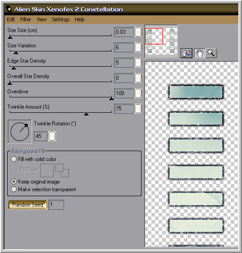Open the Settings menu

61,19
